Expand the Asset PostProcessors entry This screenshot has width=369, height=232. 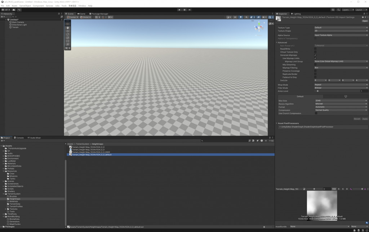click(x=280, y=127)
